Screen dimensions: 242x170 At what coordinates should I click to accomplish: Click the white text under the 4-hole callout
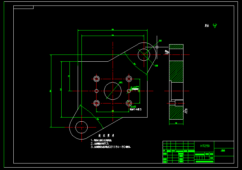point(136,109)
